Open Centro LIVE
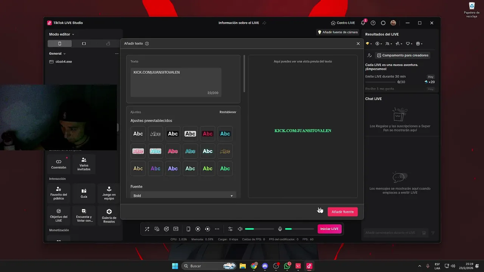Image resolution: width=484 pixels, height=272 pixels. click(343, 23)
